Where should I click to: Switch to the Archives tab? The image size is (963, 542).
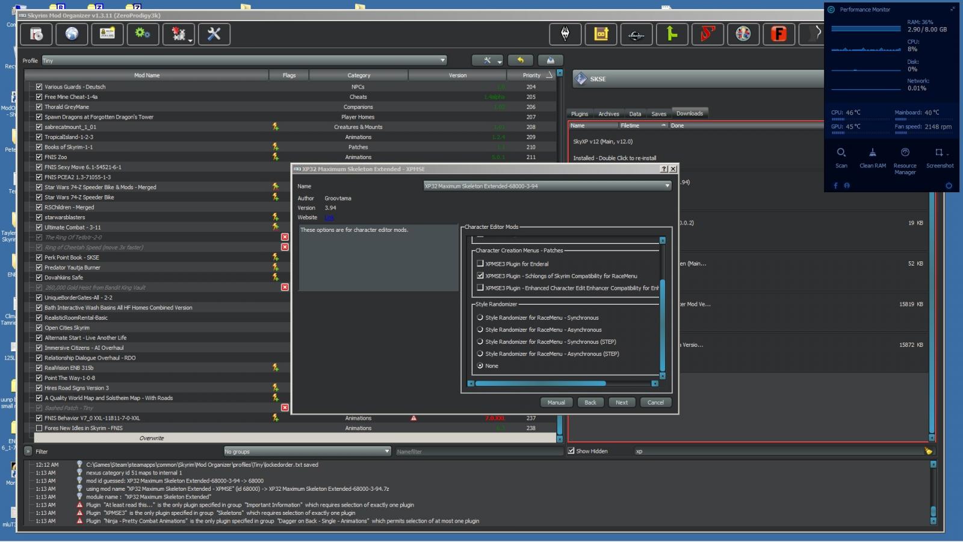point(608,114)
